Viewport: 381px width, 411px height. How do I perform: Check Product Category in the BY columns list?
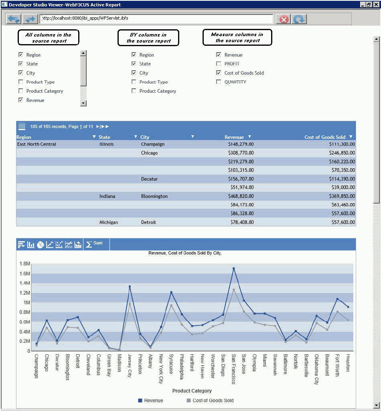(134, 91)
